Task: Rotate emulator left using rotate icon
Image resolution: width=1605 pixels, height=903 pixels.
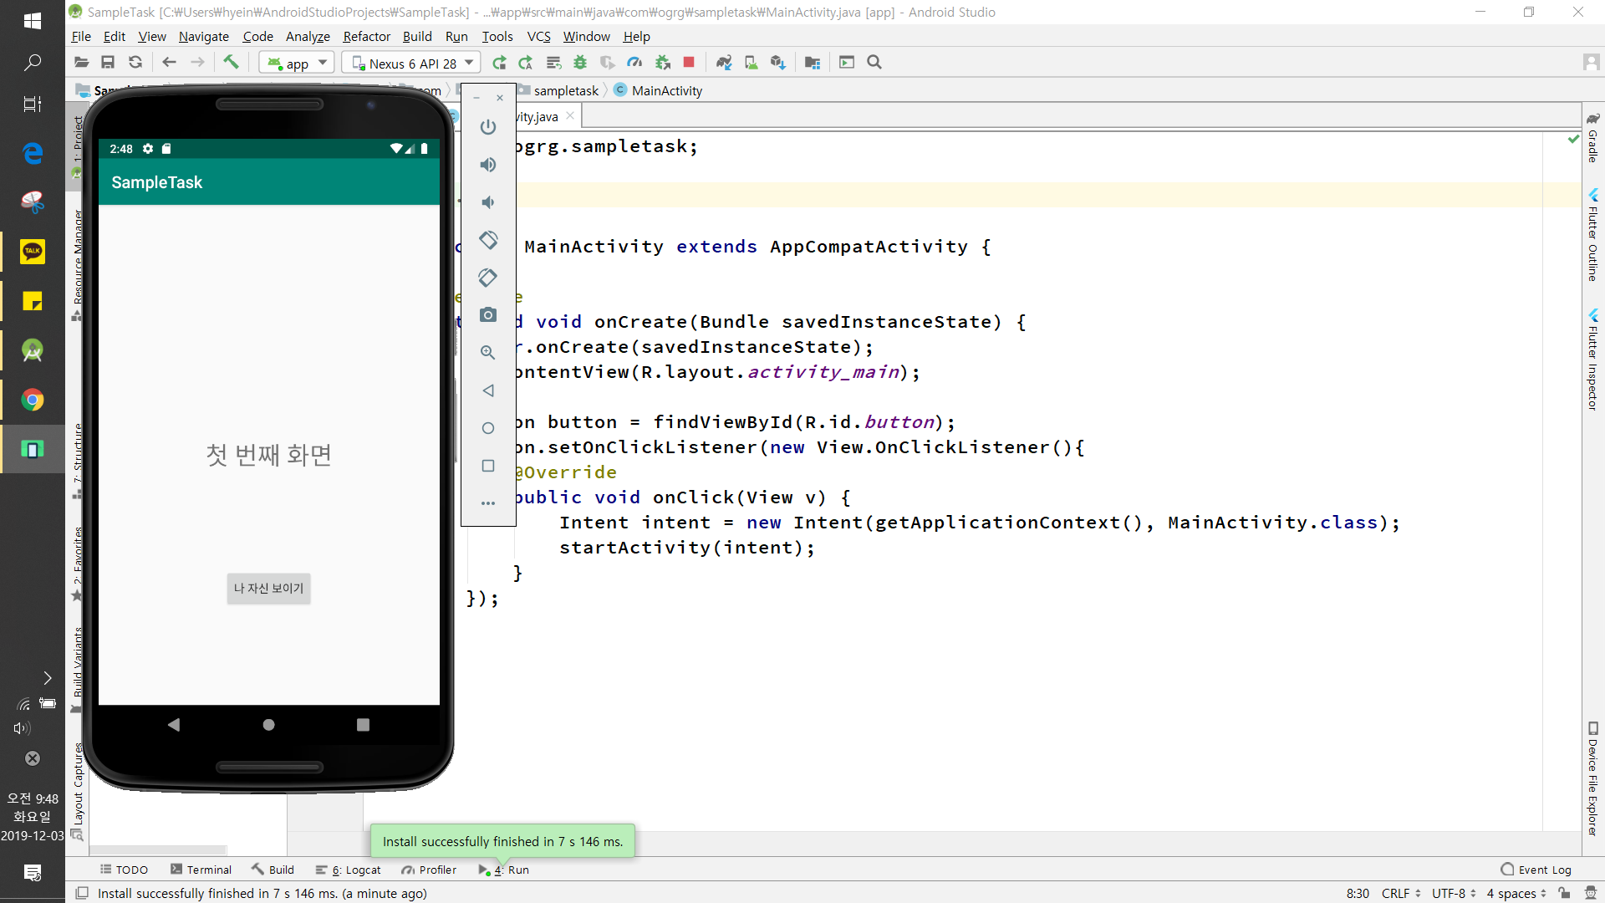Action: (488, 240)
